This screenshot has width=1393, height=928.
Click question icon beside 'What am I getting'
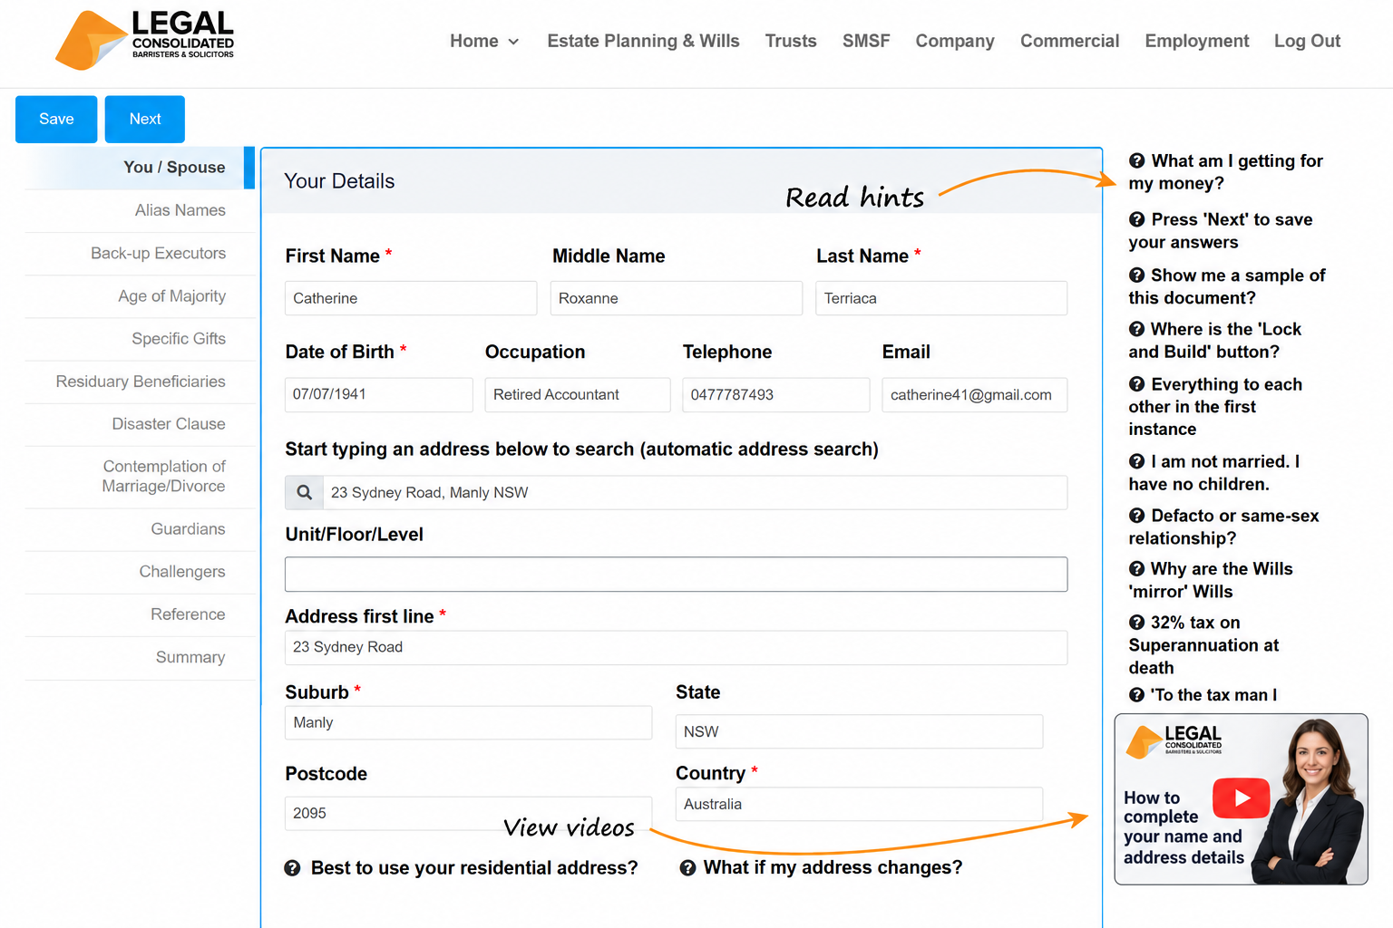point(1137,160)
